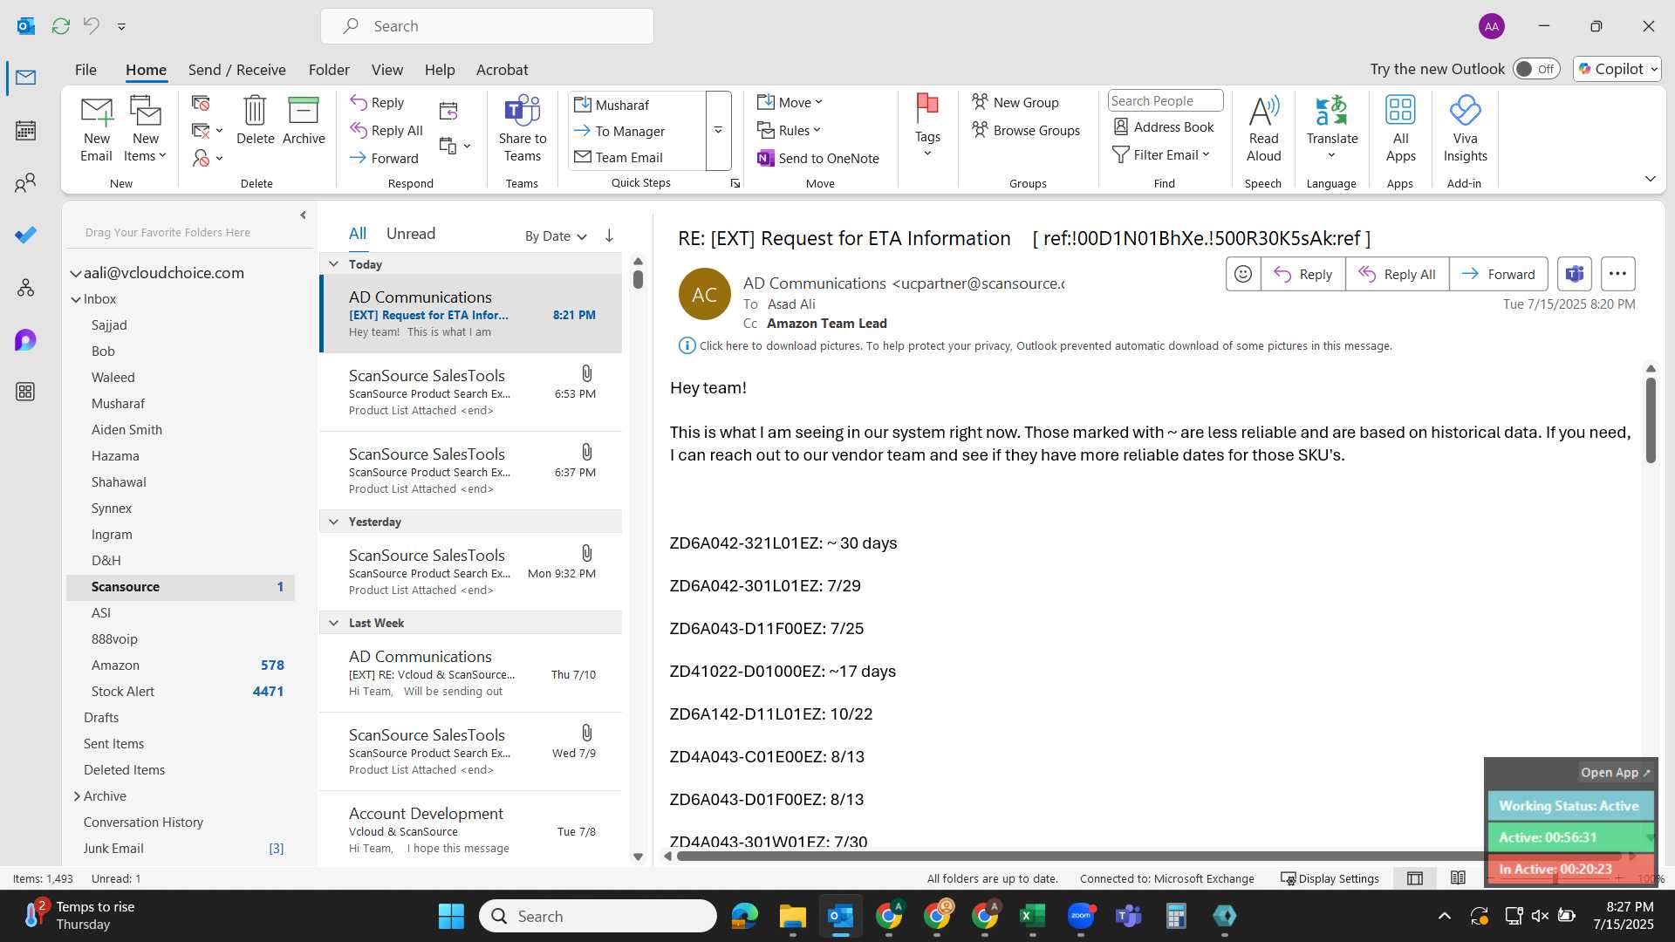Click Browse Groups

point(1025,131)
